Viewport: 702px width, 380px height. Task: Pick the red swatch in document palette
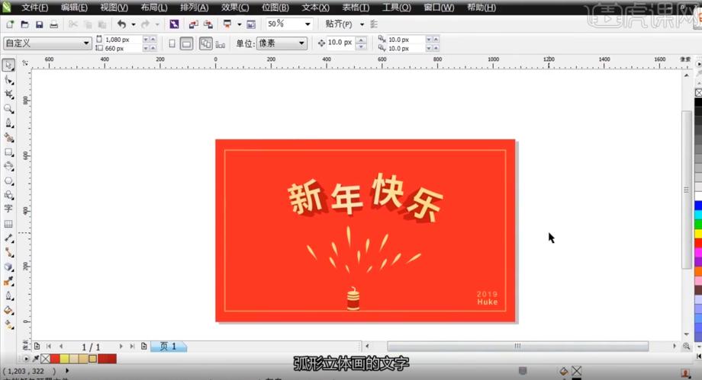click(x=55, y=359)
